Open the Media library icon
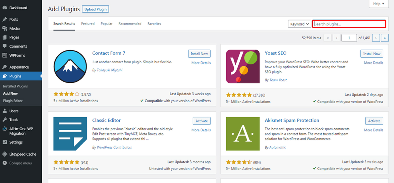394x183 pixels. pos(5,28)
